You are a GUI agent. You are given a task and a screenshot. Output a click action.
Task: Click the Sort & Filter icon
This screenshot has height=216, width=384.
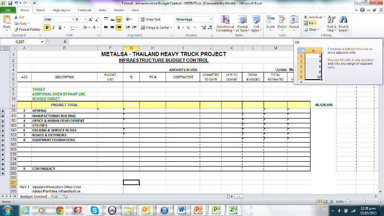(x=331, y=19)
